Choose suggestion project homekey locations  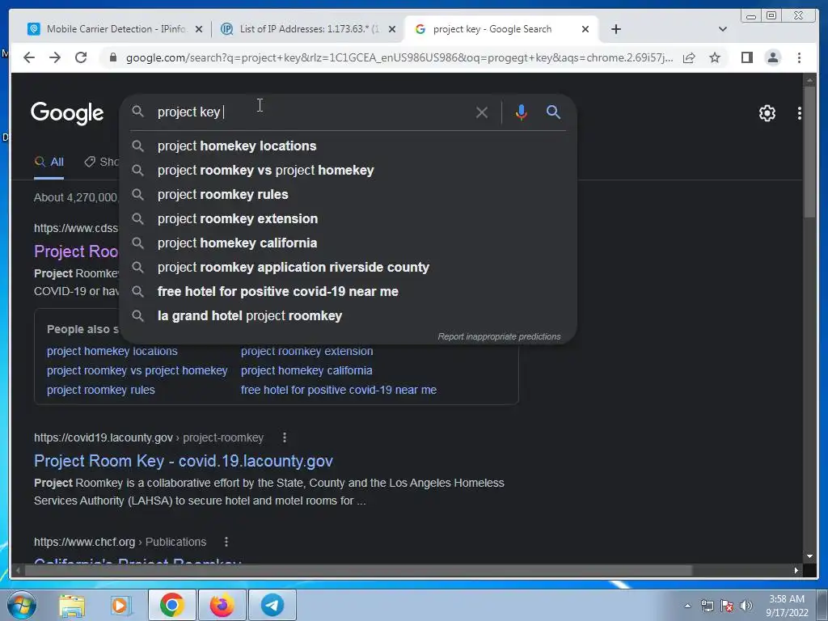349,146
